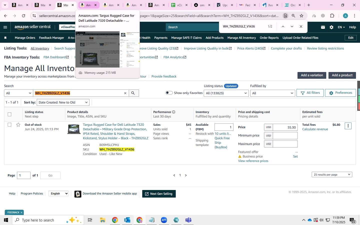Close the find-in-page bar
The width and height of the screenshot is (360, 225).
301,26
